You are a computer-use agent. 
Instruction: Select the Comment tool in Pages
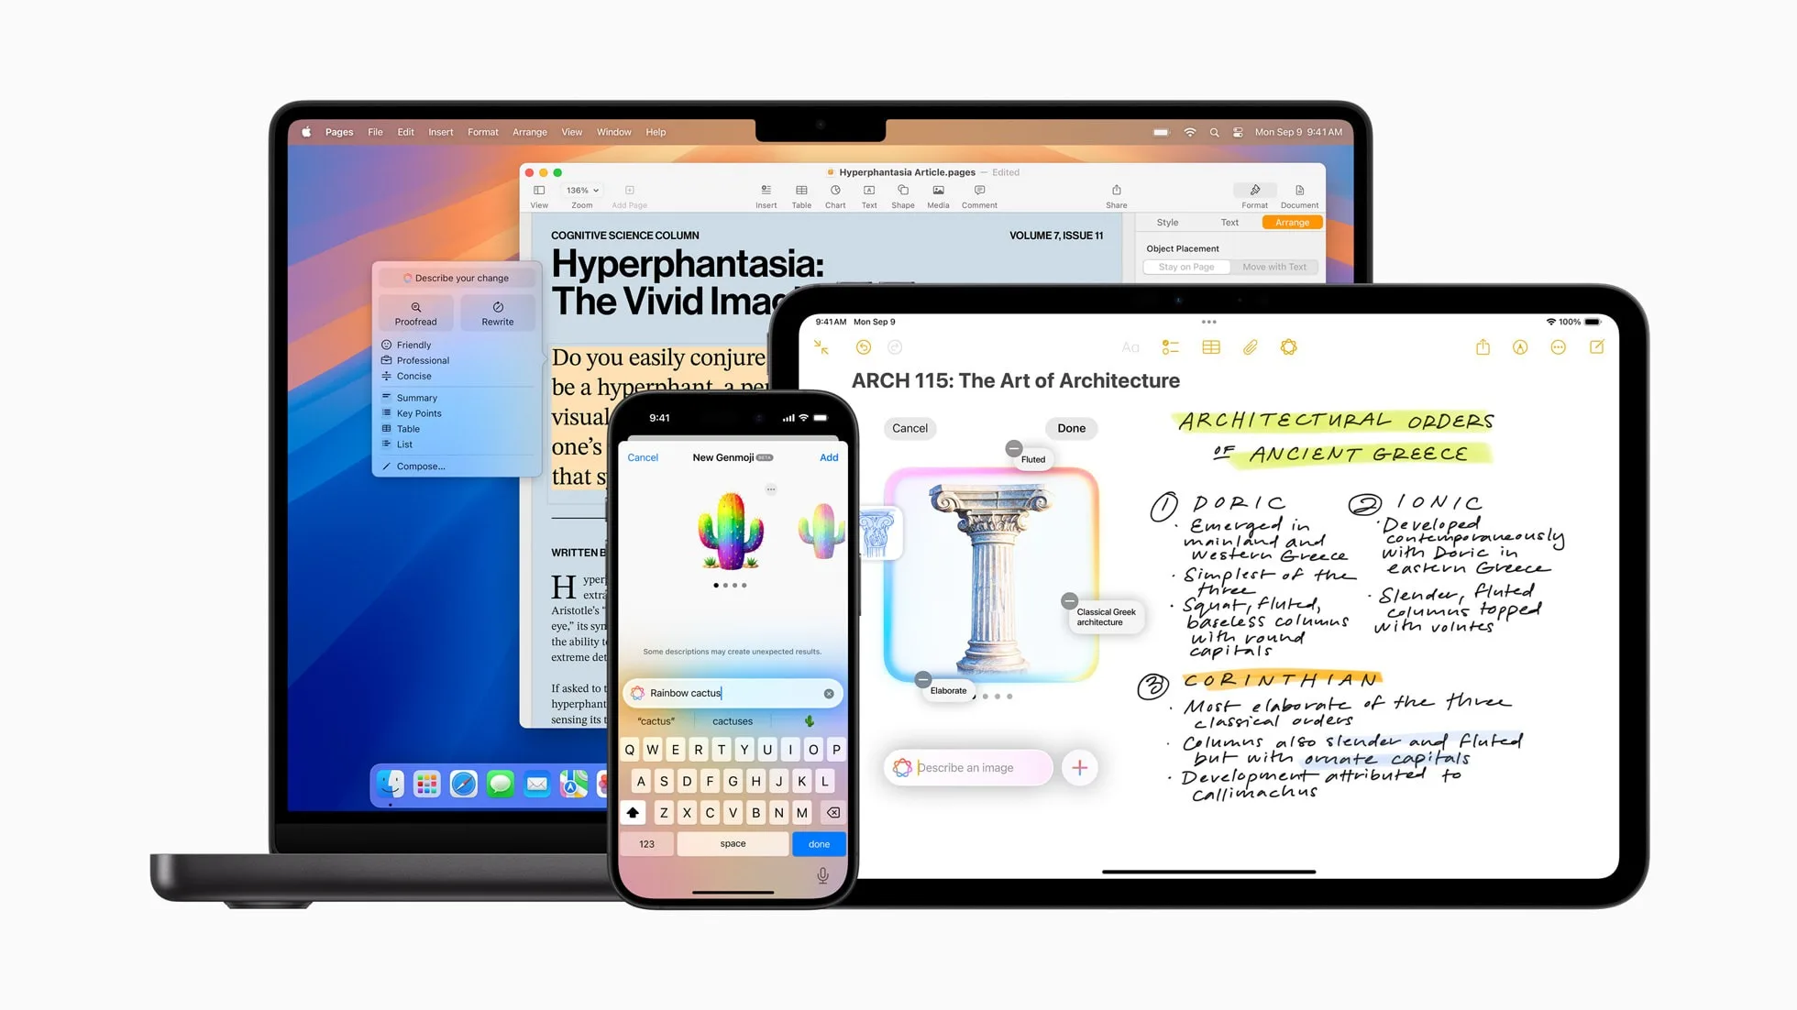pos(980,195)
